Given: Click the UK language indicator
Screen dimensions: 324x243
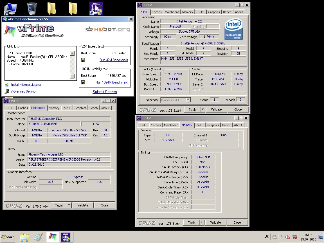Looking at the screenshot, I should [x=267, y=237].
